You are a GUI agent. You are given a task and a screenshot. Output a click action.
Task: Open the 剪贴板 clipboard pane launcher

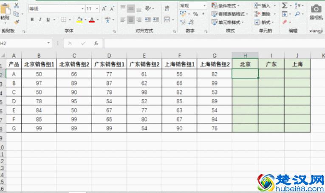[24, 31]
